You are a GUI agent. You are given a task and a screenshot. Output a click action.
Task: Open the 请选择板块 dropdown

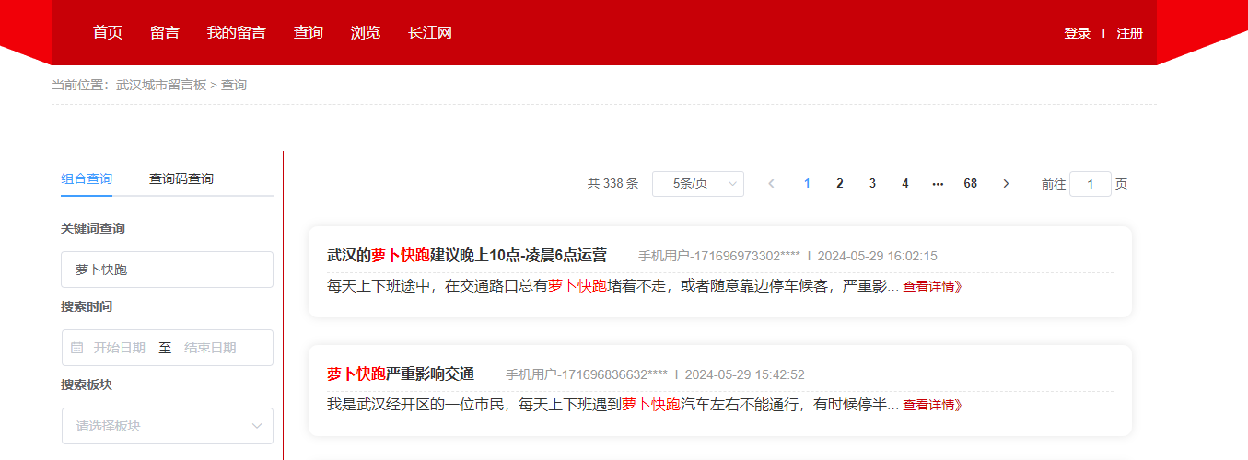(168, 426)
